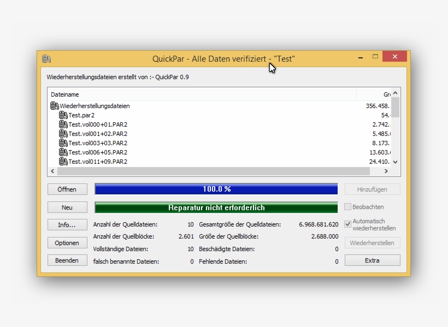Screen dimensions: 448x327
Task: Start a new task via the Neu button
Action: point(67,207)
